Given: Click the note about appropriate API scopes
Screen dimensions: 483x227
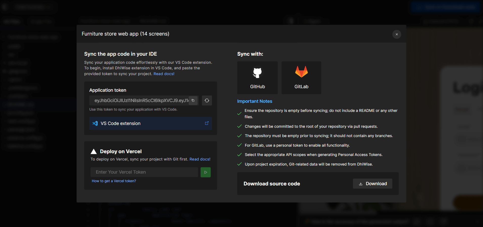Looking at the screenshot, I should [x=313, y=155].
